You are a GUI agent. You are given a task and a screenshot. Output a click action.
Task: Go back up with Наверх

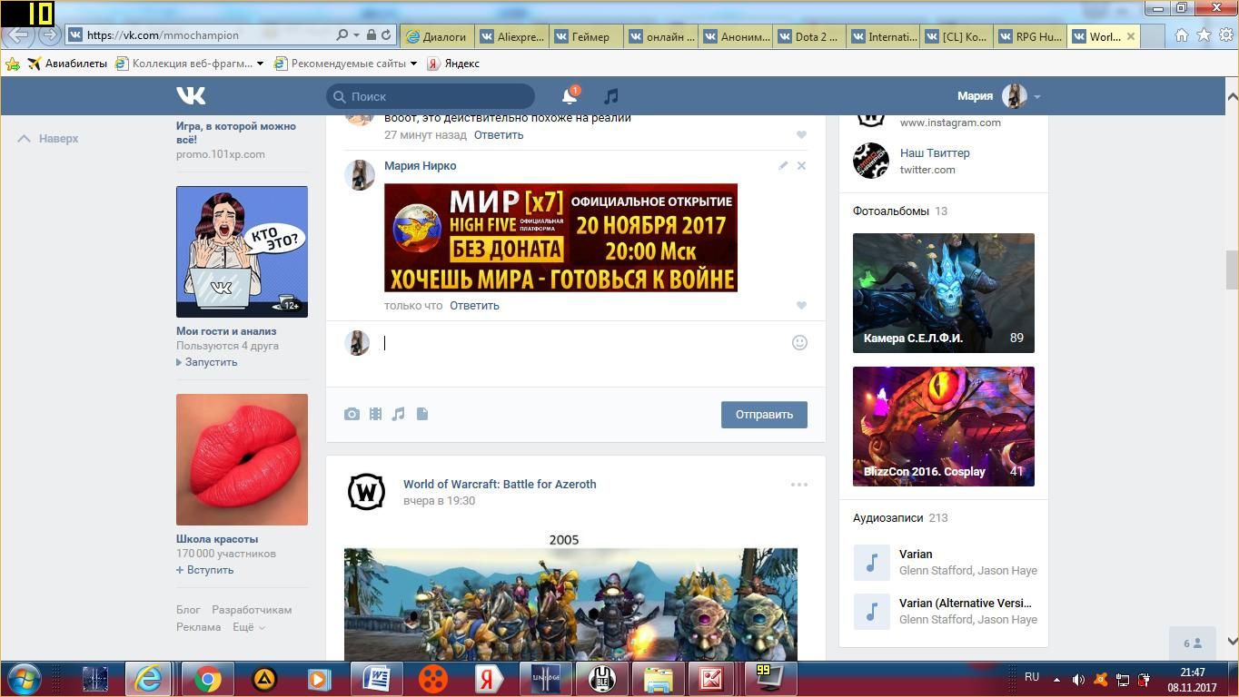49,139
